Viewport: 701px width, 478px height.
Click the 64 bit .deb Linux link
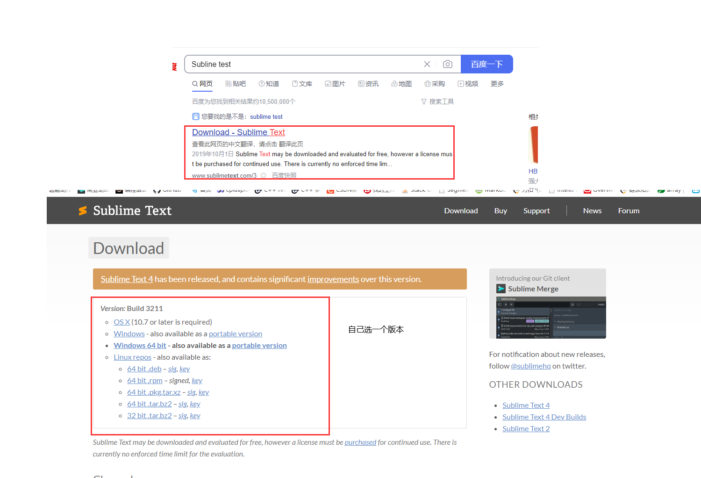(144, 369)
